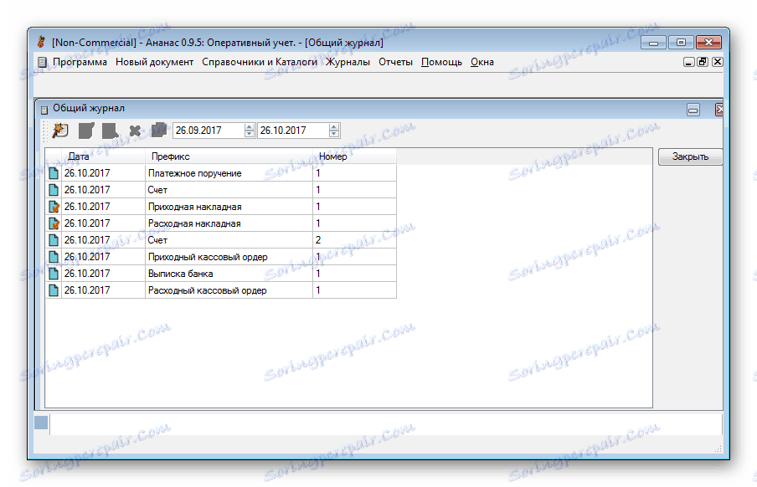Select the Расходный кассовый ордер row icon

54,290
